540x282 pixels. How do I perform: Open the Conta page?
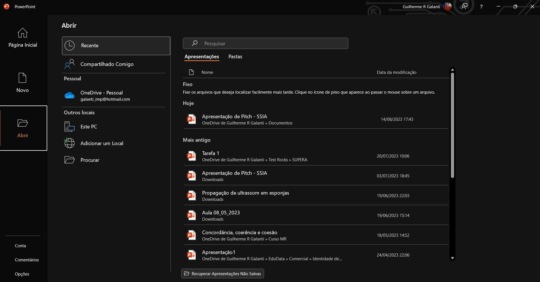coord(20,246)
